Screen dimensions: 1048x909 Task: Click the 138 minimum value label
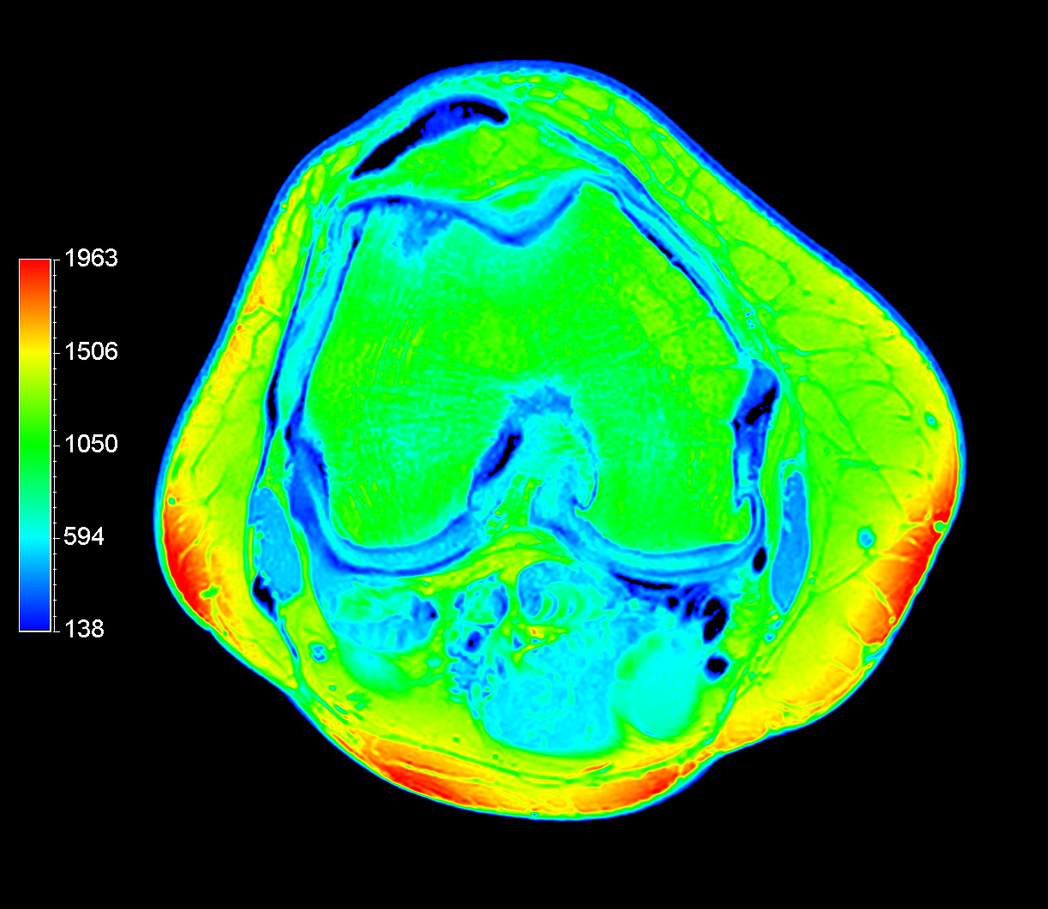tap(84, 630)
